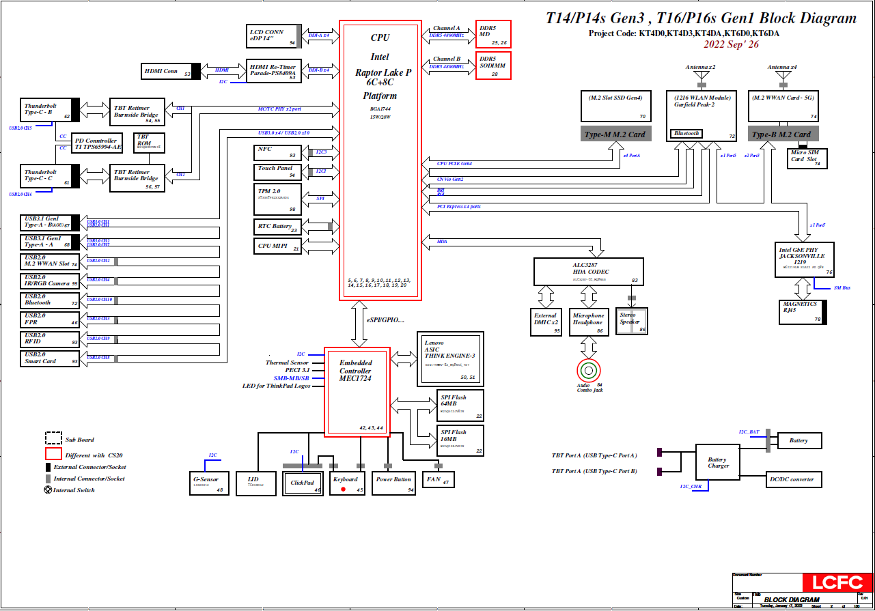Click the DDR5 SODIMM memory block

coord(493,66)
